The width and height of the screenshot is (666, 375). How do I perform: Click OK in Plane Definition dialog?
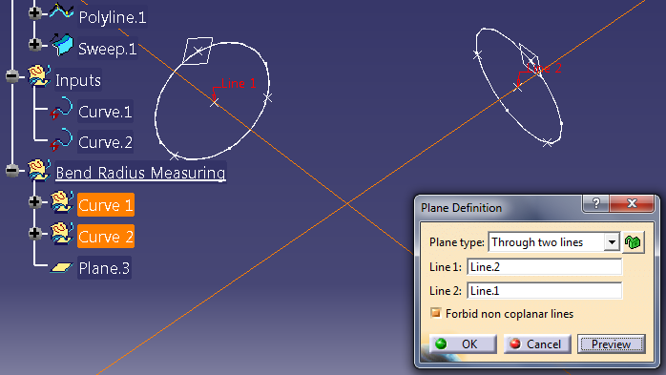point(463,344)
